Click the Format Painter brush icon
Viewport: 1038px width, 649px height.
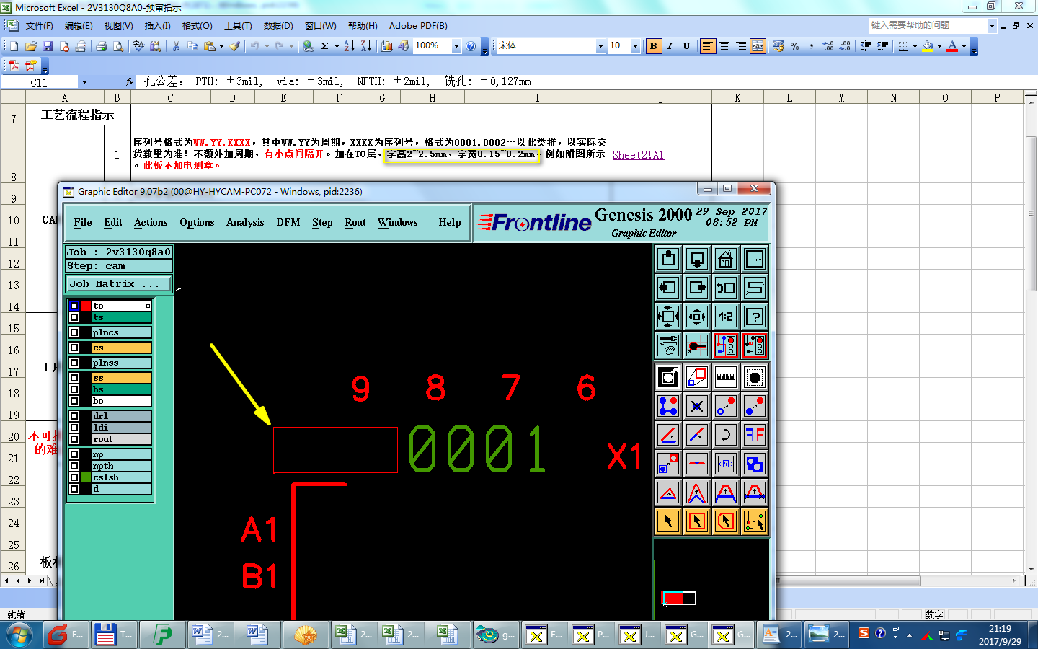click(x=234, y=46)
